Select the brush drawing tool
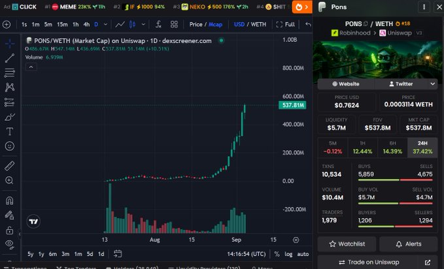Screen dimensions: 444x269 point(10,117)
